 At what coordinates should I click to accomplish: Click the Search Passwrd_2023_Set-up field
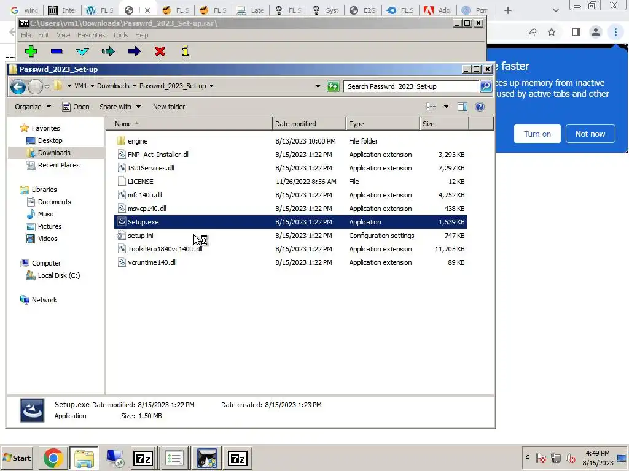point(411,86)
